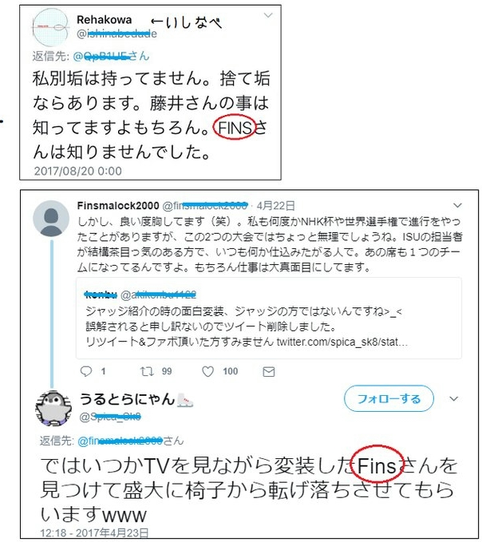Click the ice skate emoji beside うるとらにゃん
This screenshot has width=482, height=542.
(185, 400)
